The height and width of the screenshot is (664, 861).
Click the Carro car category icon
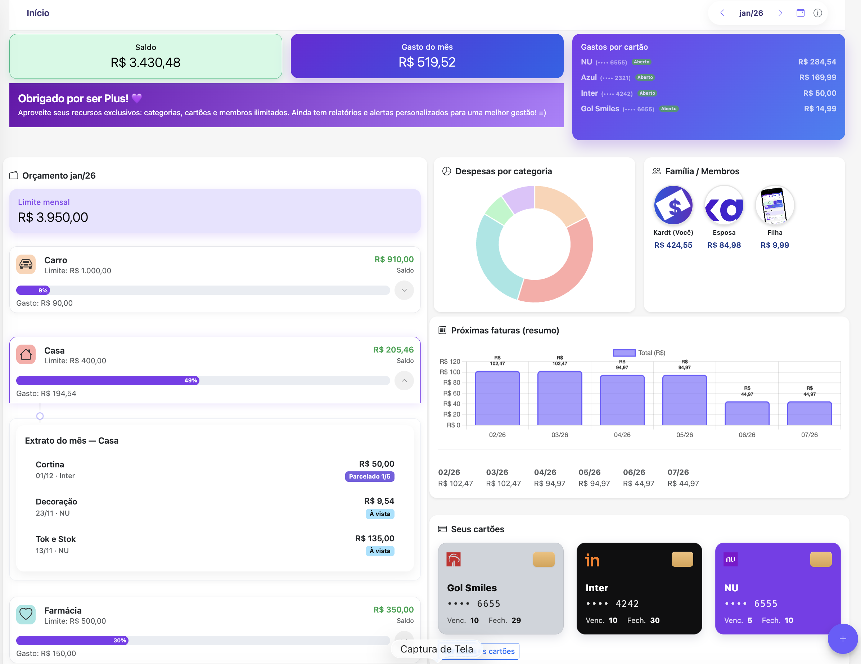26,264
